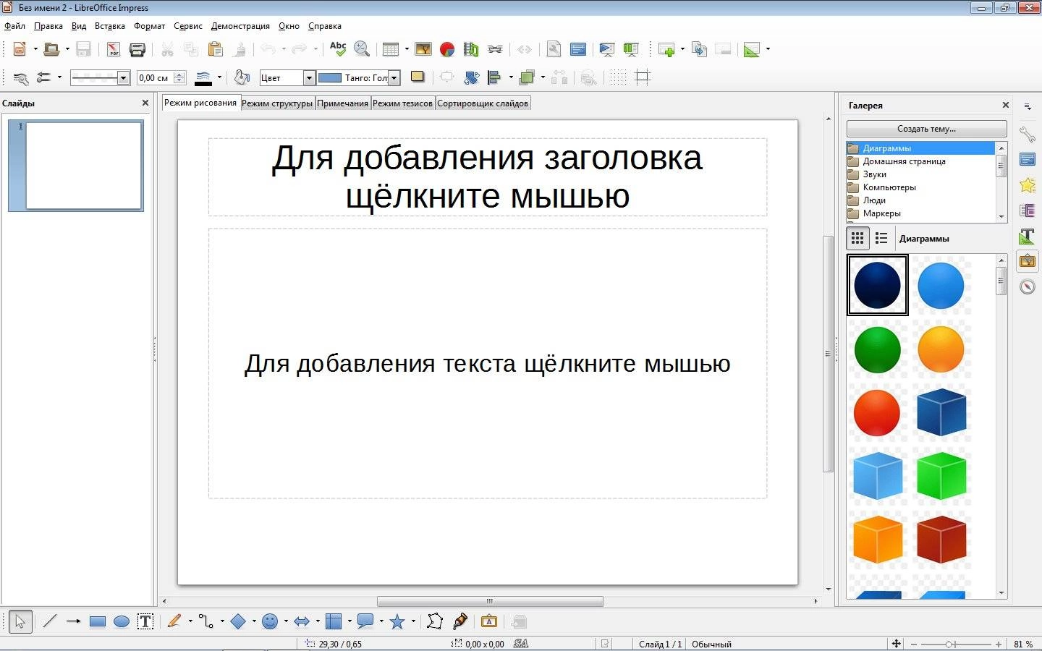Select the orange sphere in gallery

[941, 349]
